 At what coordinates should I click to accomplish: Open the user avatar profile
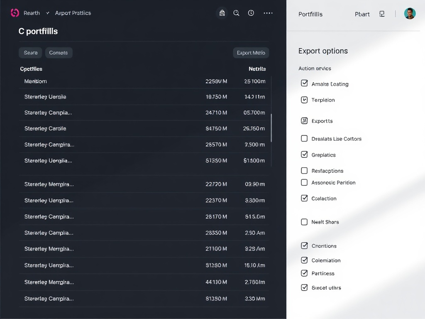[x=410, y=14]
